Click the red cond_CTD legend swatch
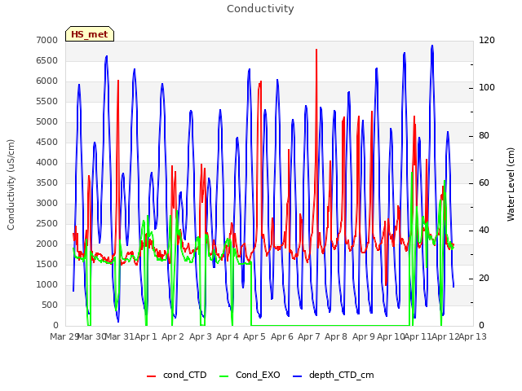The height and width of the screenshot is (391, 522). pos(151,376)
